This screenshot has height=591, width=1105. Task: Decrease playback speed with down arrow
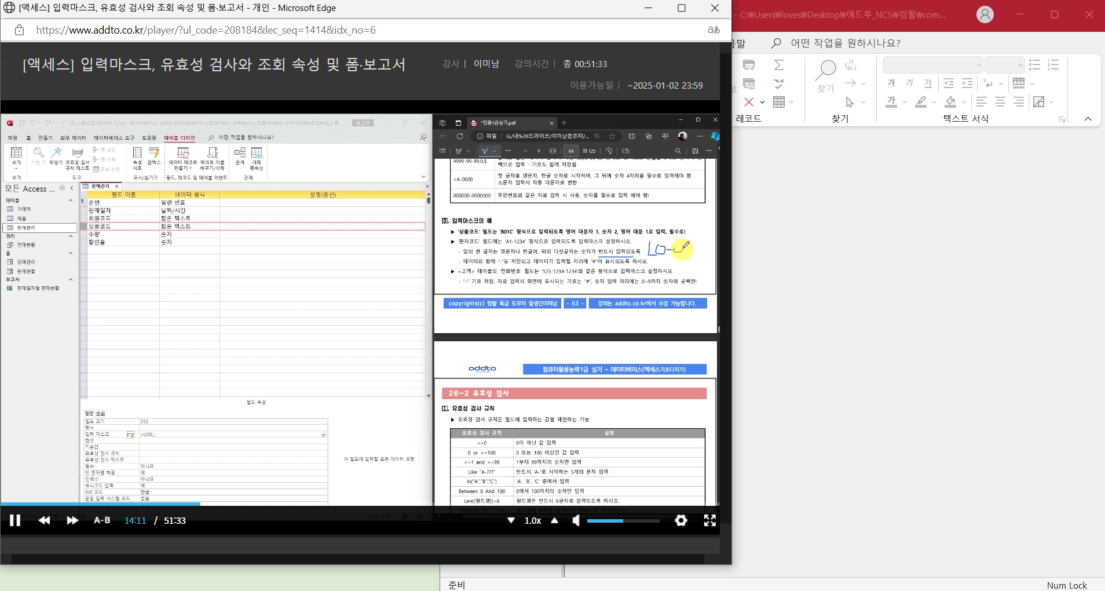[x=511, y=520]
